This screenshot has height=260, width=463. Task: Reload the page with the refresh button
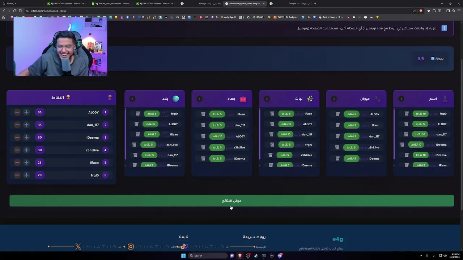pyautogui.click(x=14, y=11)
